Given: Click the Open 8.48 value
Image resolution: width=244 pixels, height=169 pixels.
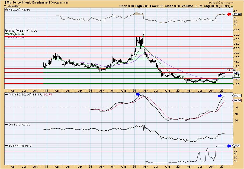Looking at the screenshot, I should point(126,6).
